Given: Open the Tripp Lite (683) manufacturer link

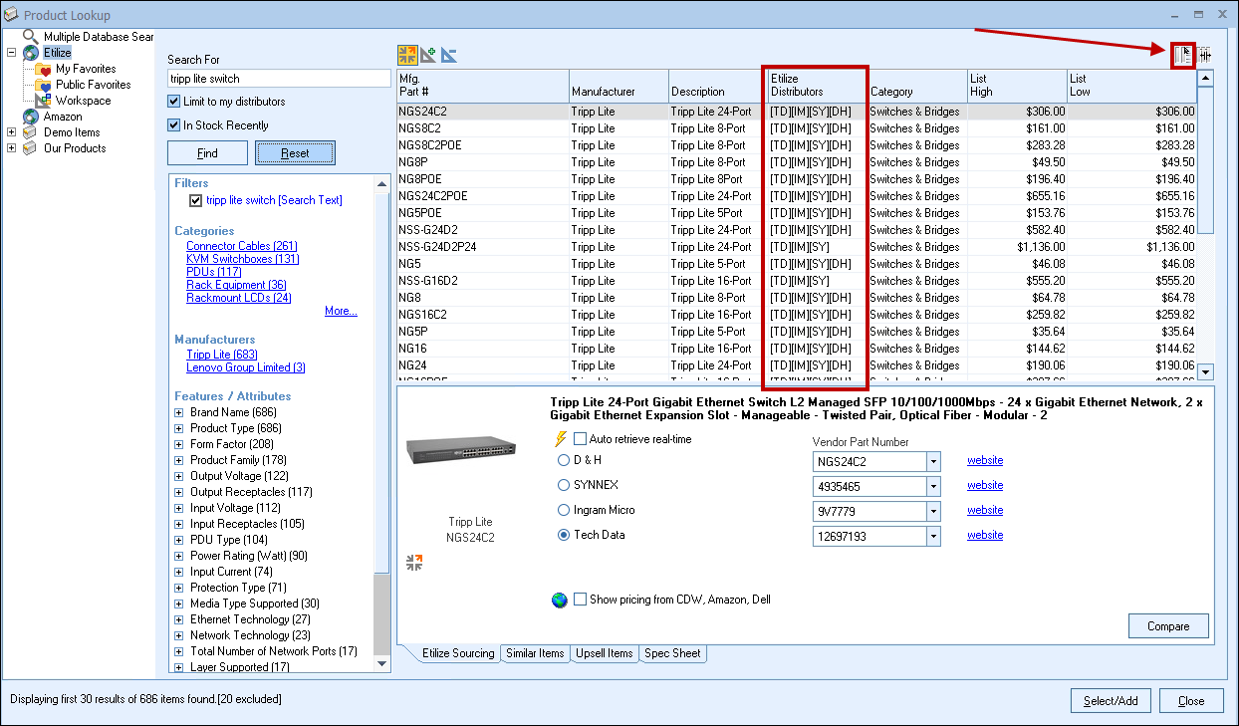Looking at the screenshot, I should [x=222, y=355].
